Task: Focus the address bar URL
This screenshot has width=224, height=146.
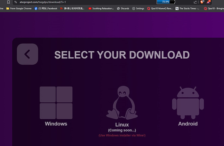Action: pyautogui.click(x=43, y=2)
